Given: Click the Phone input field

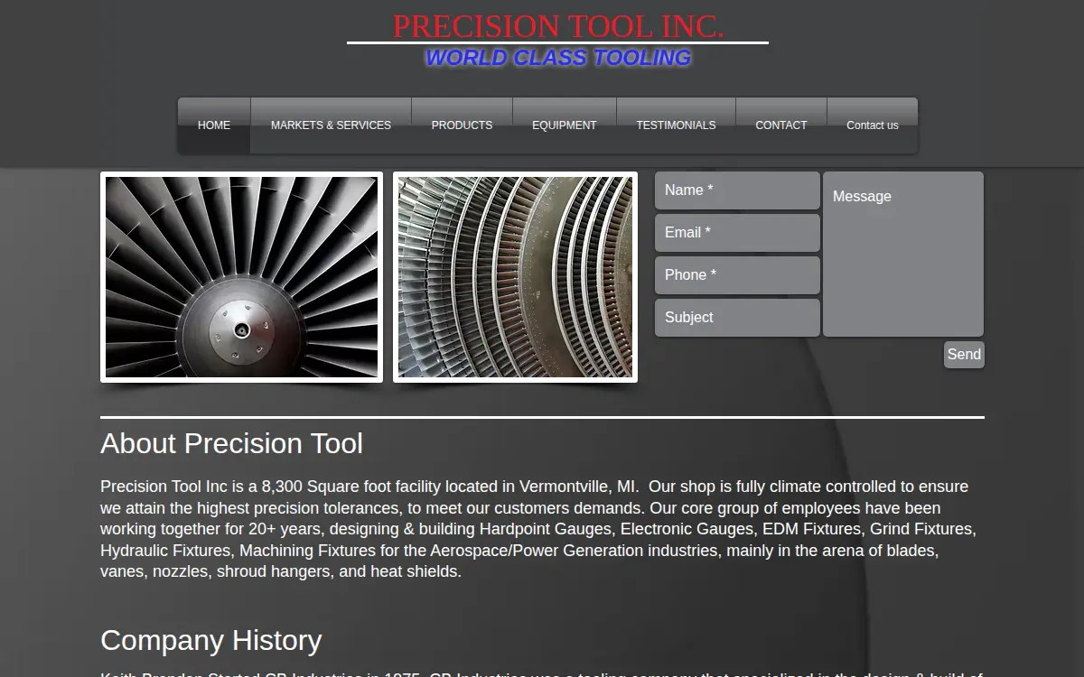Looking at the screenshot, I should point(737,275).
